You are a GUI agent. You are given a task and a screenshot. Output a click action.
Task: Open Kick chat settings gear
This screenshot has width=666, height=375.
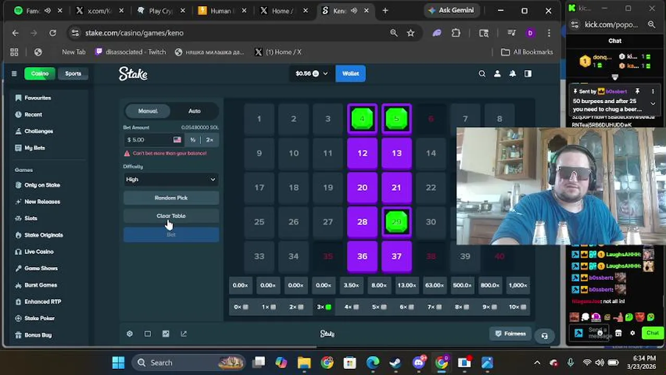click(633, 333)
